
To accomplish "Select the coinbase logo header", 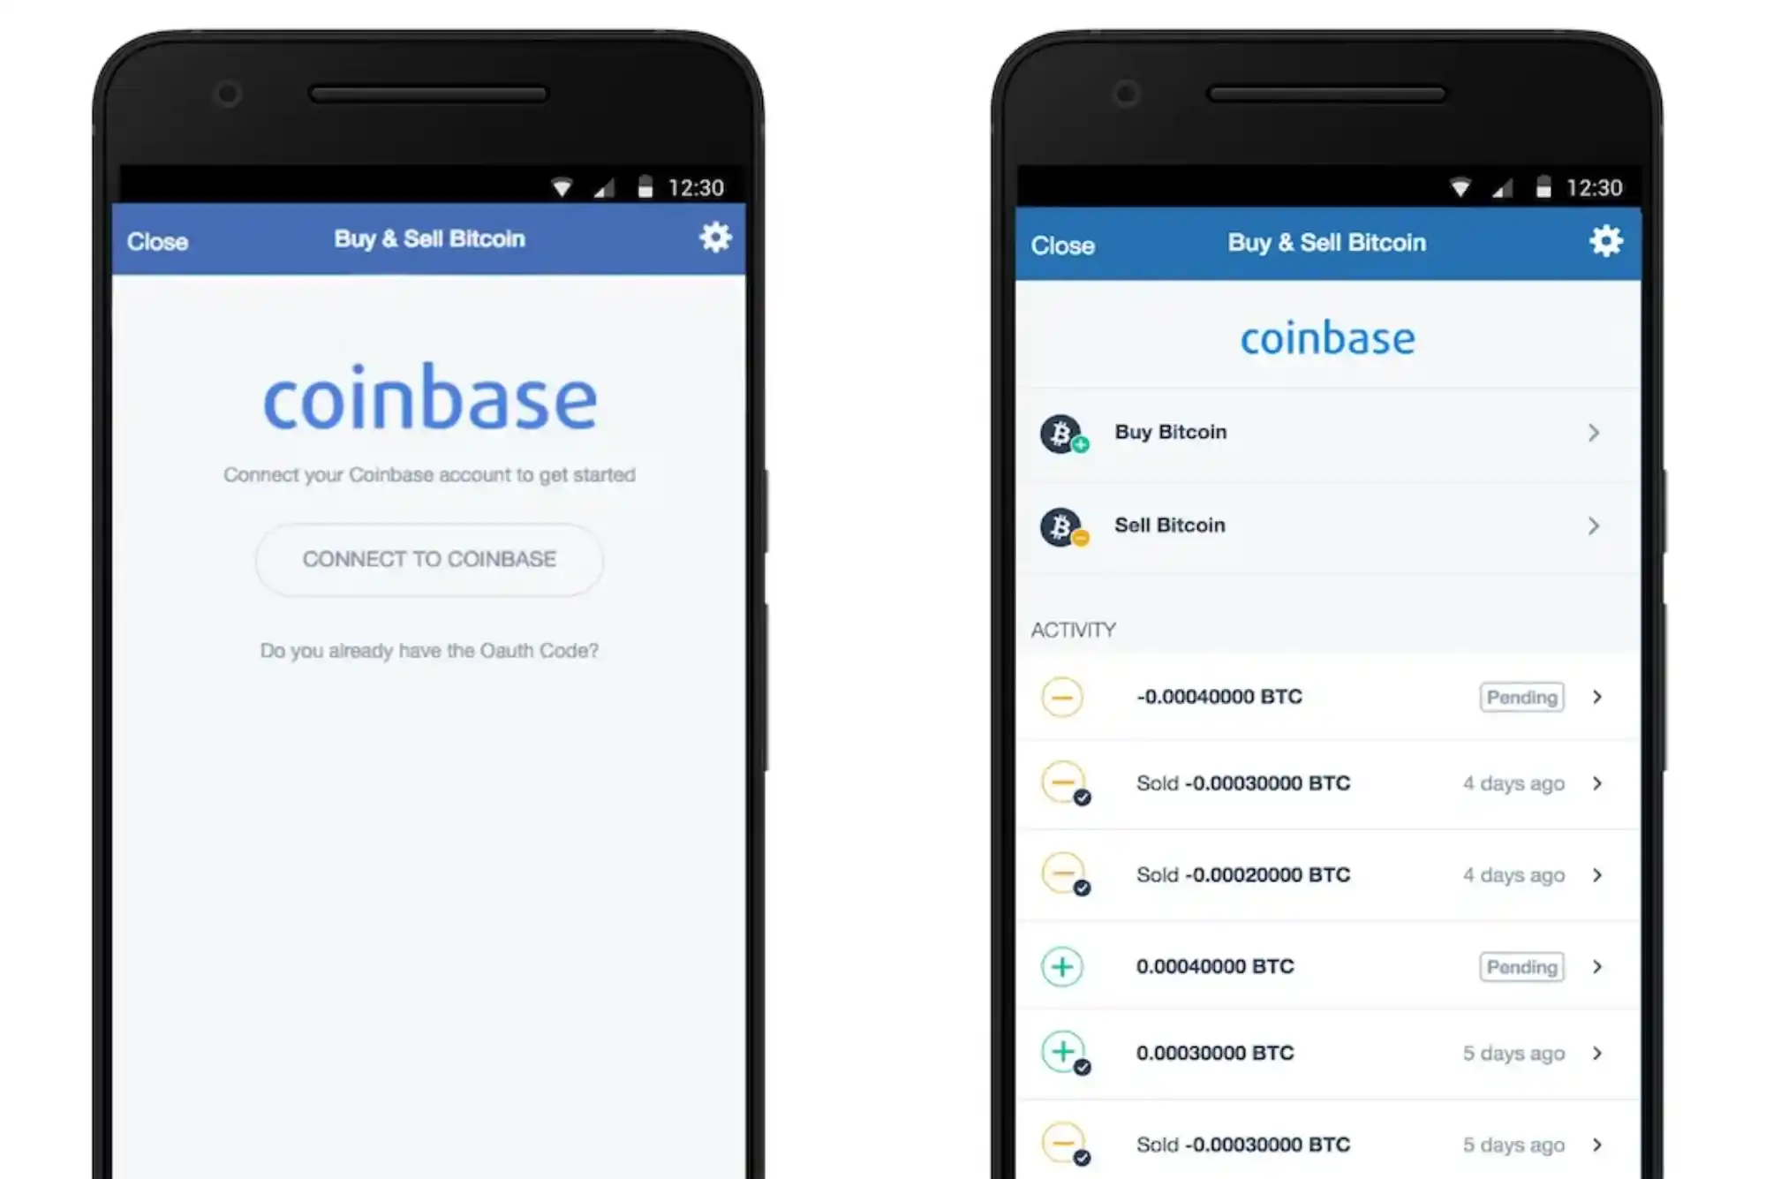I will [1327, 339].
